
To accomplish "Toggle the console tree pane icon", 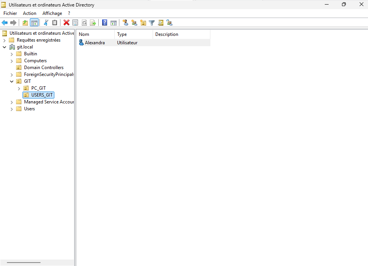I will [34, 23].
